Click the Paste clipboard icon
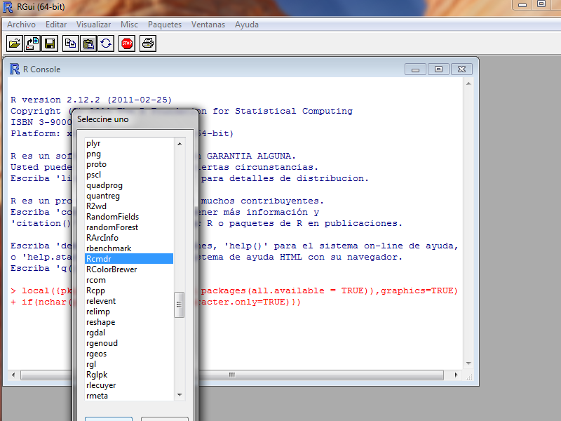The image size is (561, 421). click(x=88, y=44)
